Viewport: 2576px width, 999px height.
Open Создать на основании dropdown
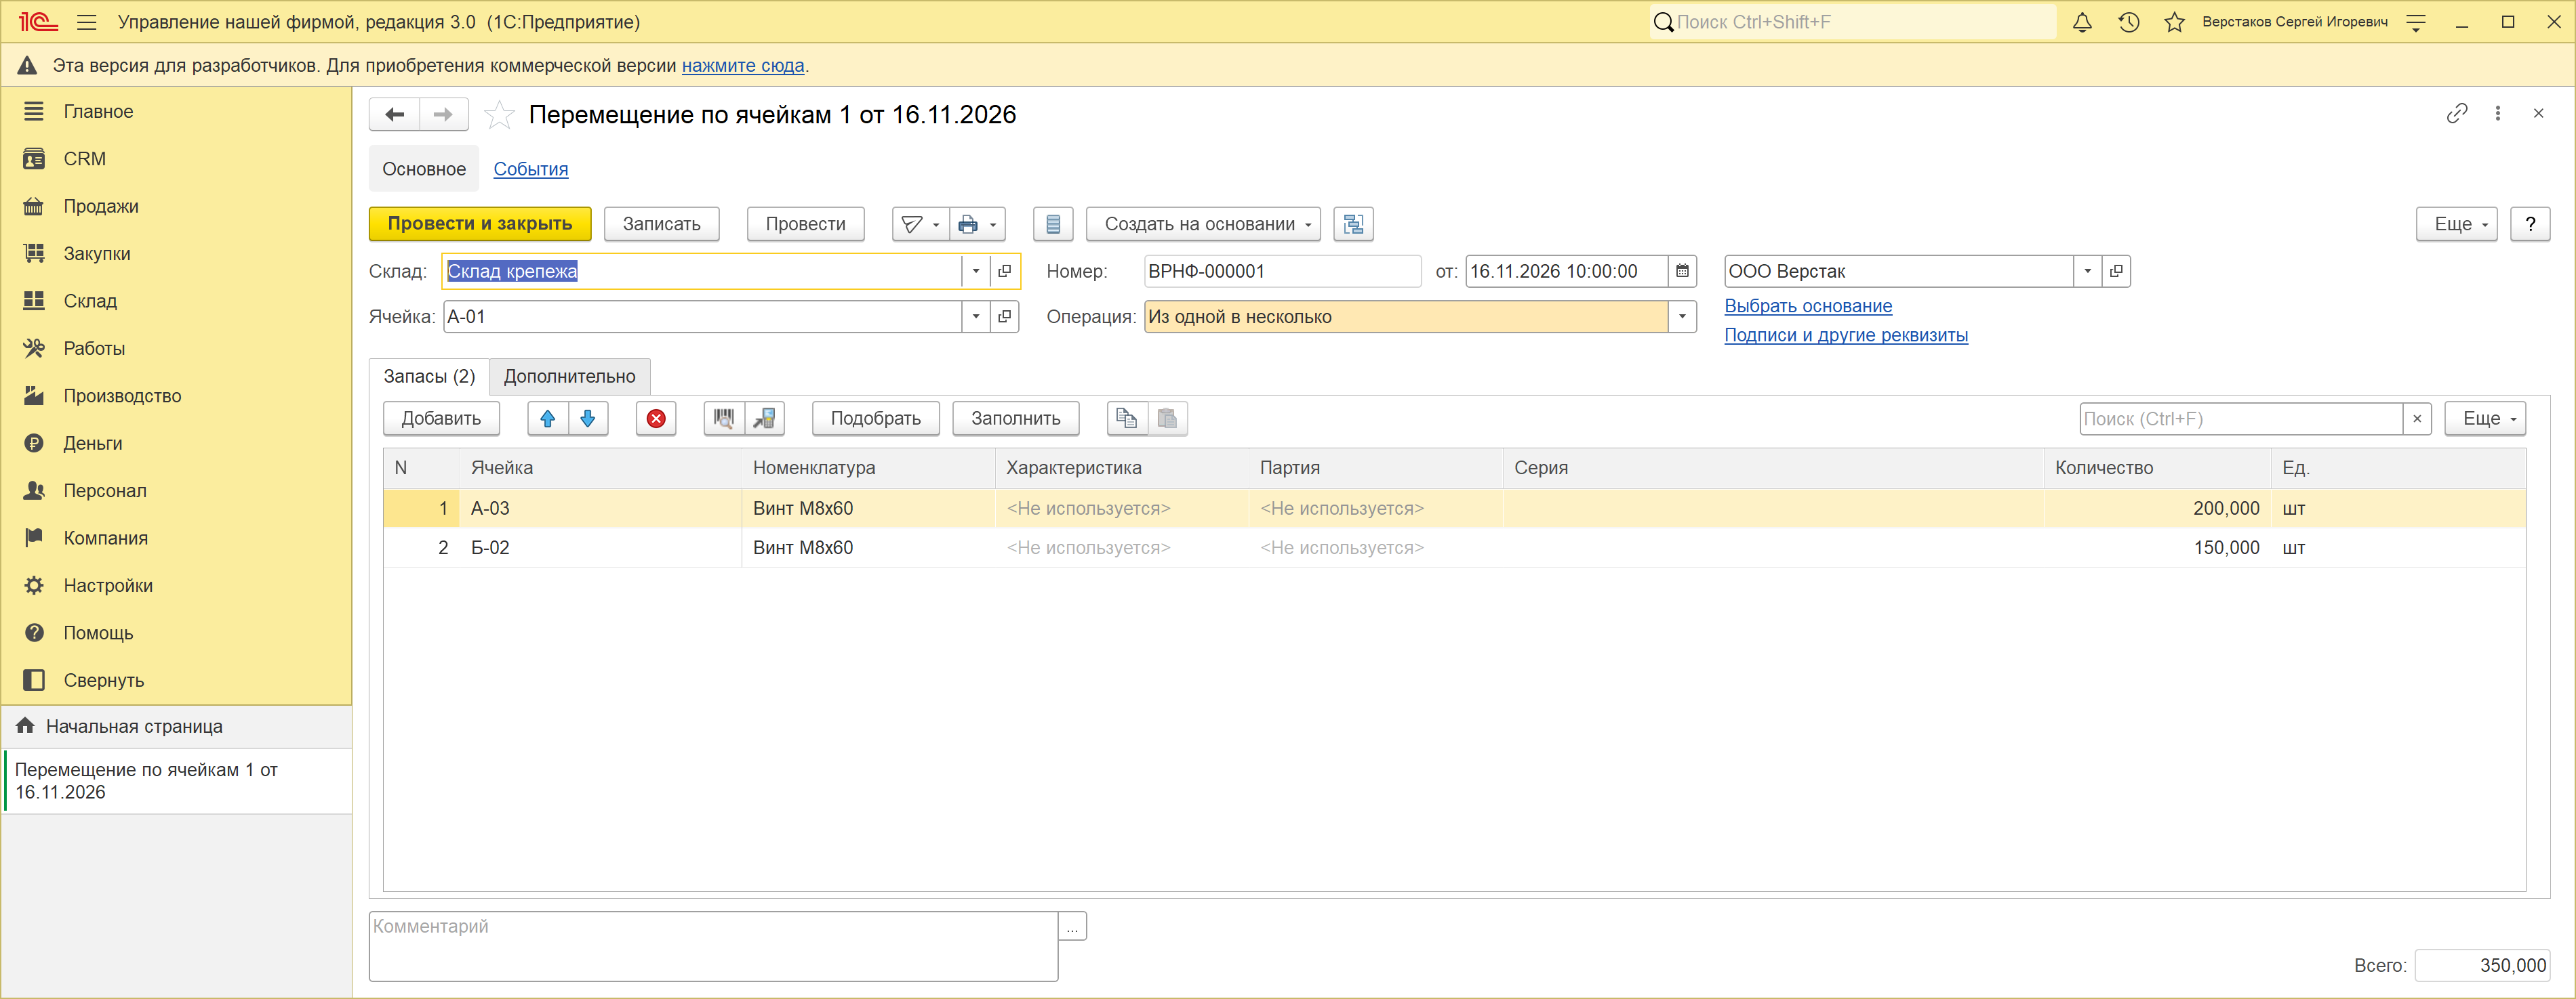coord(1203,224)
